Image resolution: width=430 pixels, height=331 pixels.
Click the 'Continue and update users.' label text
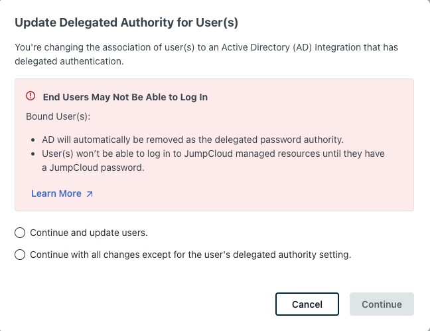(x=88, y=233)
